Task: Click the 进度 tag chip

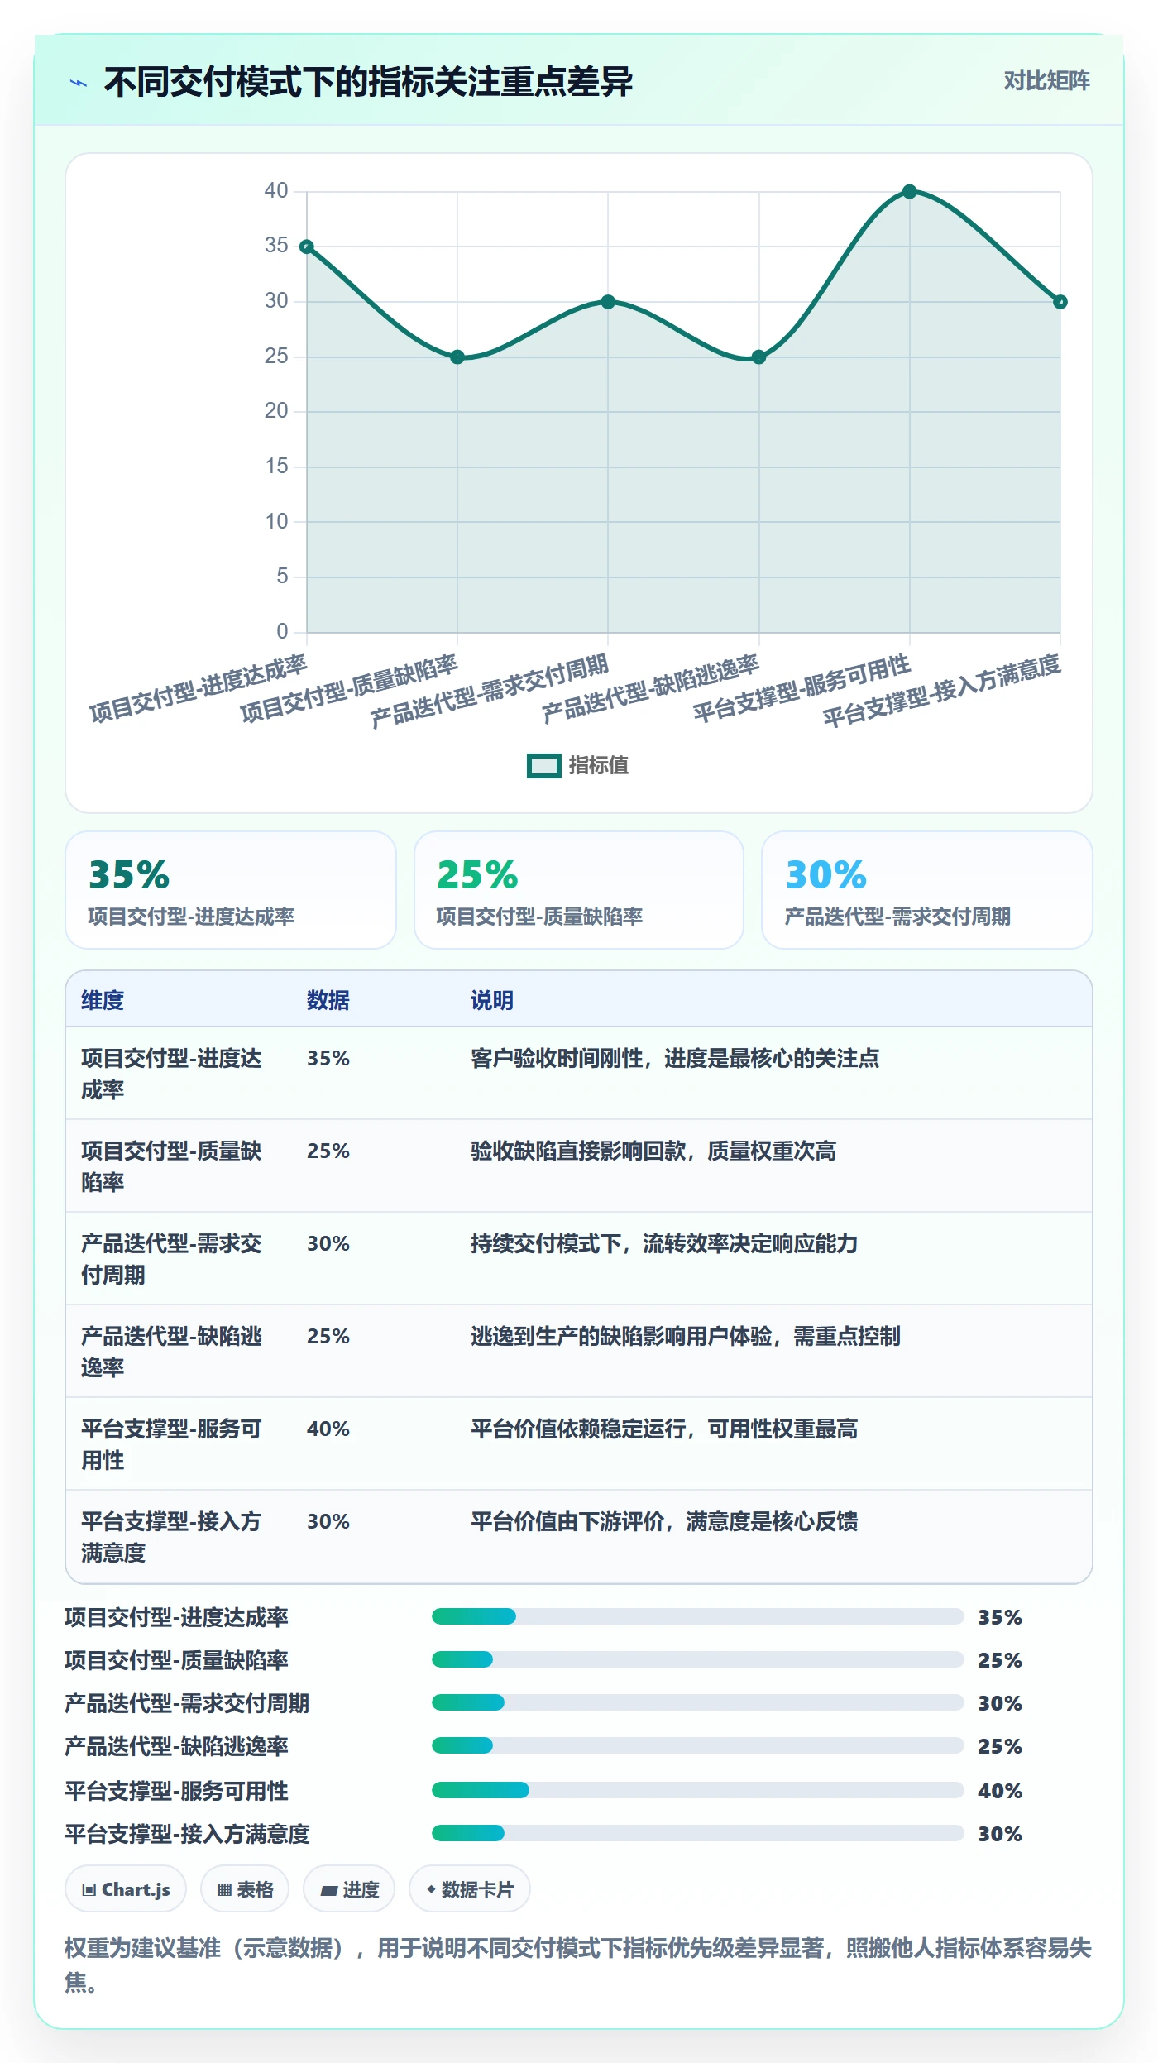Action: (349, 1889)
